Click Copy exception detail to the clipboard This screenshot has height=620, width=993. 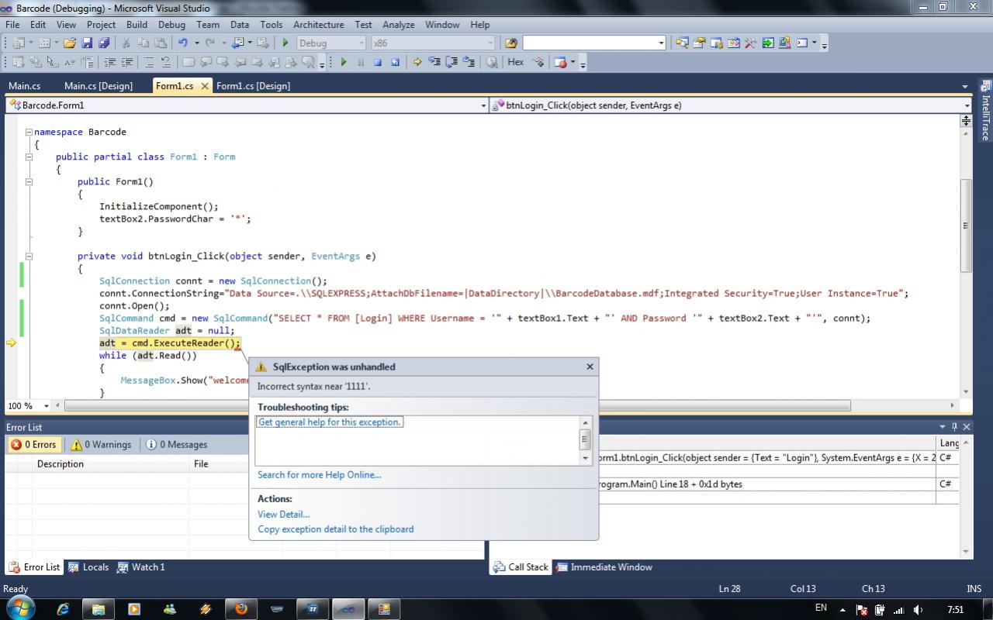pyautogui.click(x=336, y=529)
